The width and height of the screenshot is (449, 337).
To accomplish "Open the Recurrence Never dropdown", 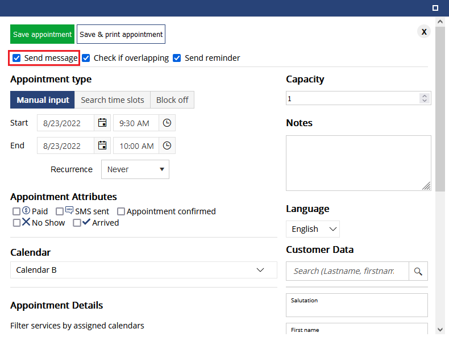I will tap(135, 169).
